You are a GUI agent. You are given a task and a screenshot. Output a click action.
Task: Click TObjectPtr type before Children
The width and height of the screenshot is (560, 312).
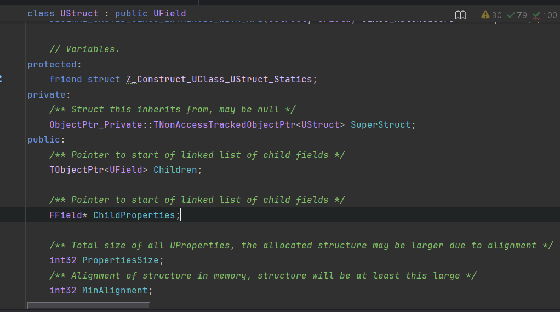[76, 170]
